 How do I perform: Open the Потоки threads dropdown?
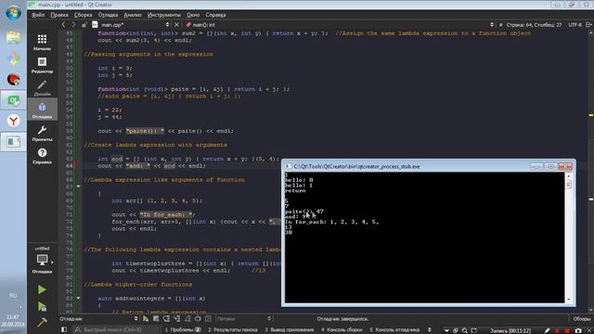243,319
